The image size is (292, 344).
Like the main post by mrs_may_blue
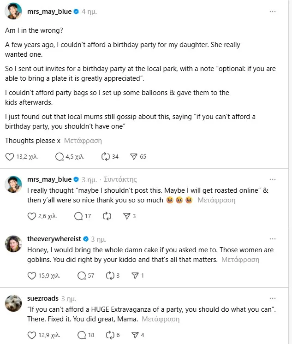pyautogui.click(x=10, y=157)
